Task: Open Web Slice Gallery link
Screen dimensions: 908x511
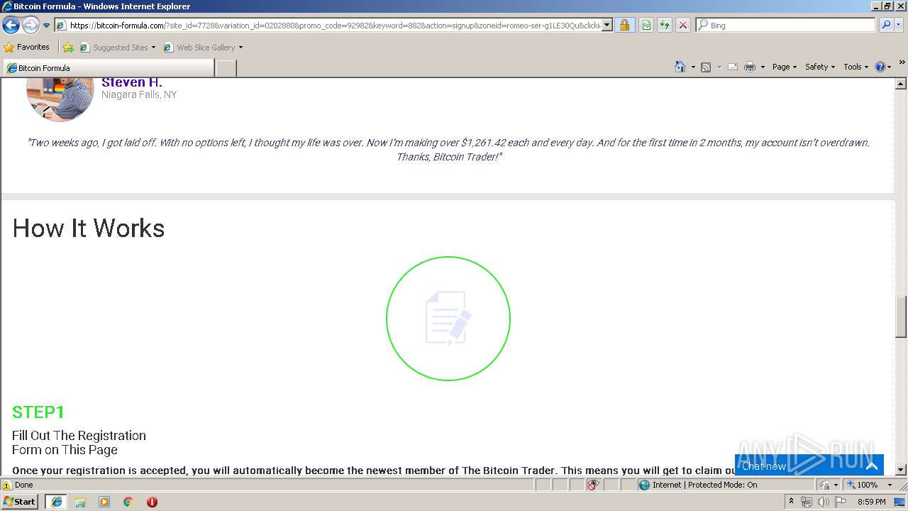Action: point(199,48)
